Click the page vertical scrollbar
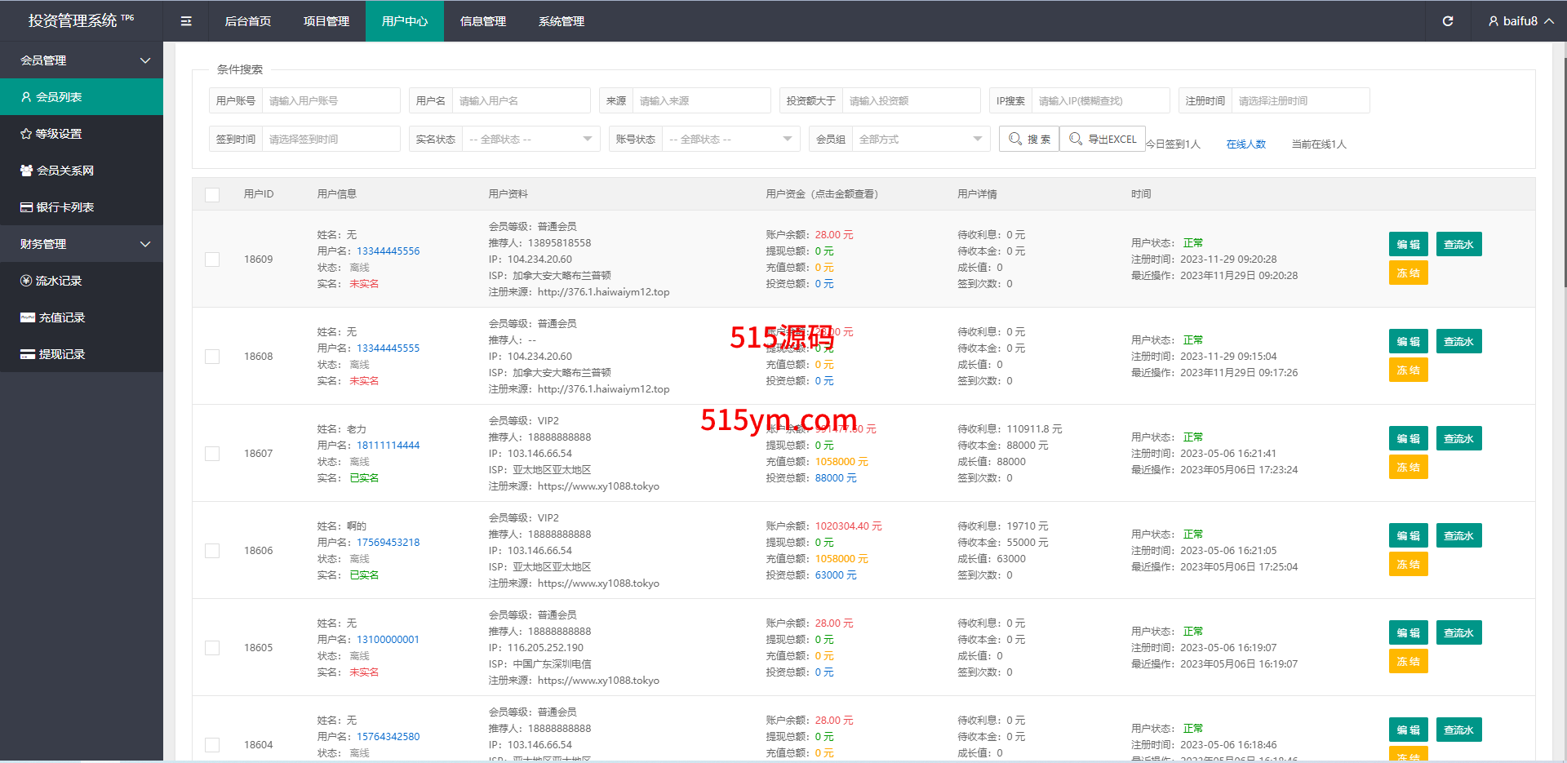 tap(1564, 163)
